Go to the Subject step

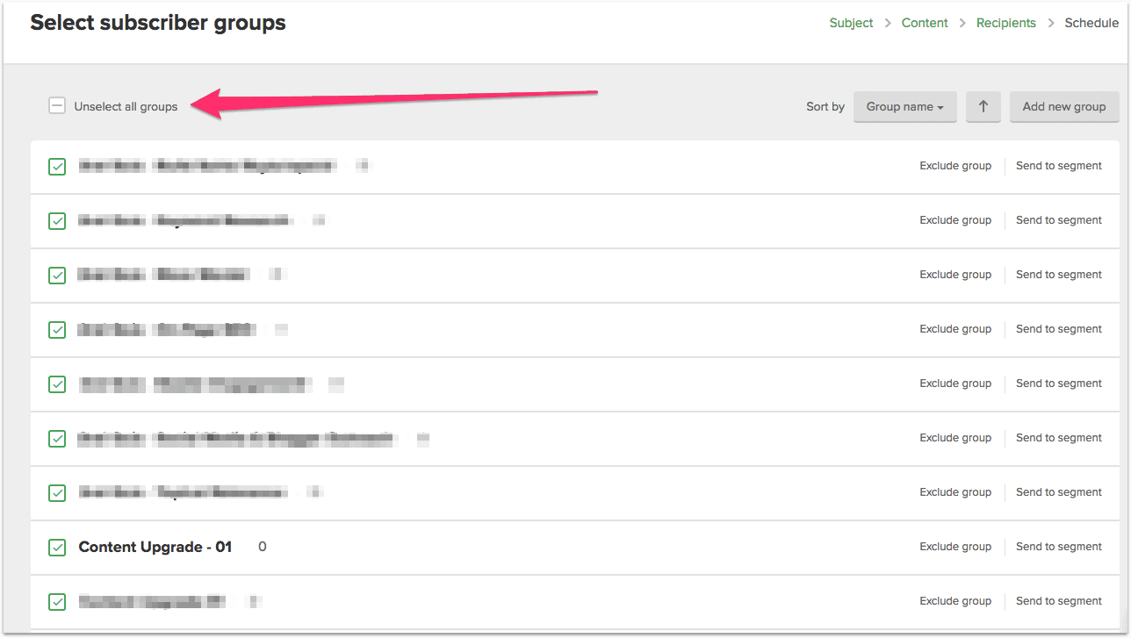(x=851, y=23)
